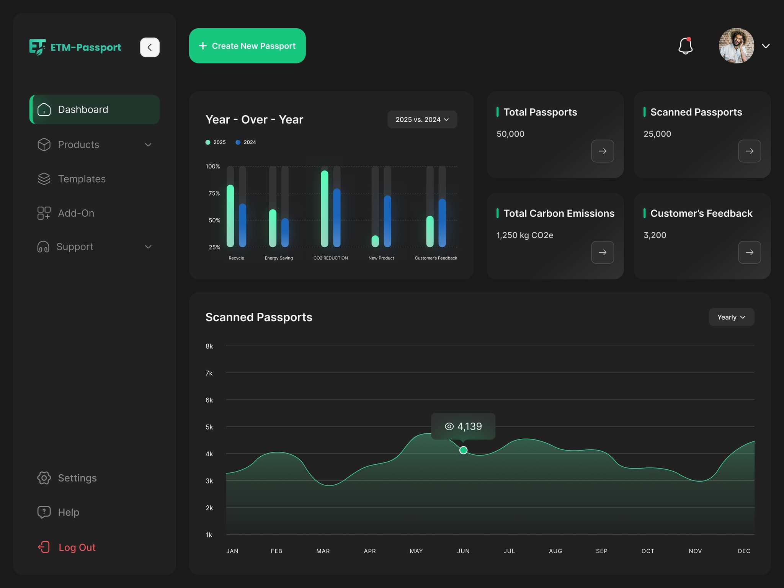Screen dimensions: 784x588
Task: Expand the Products menu chevron
Action: click(148, 145)
